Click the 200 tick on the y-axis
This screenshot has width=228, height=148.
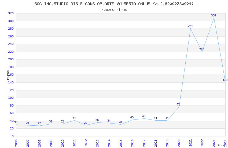[11, 59]
